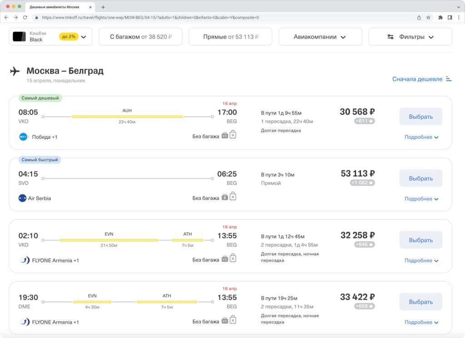
Task: Click carry-on bag icon on the Победа flight
Action: [x=225, y=135]
